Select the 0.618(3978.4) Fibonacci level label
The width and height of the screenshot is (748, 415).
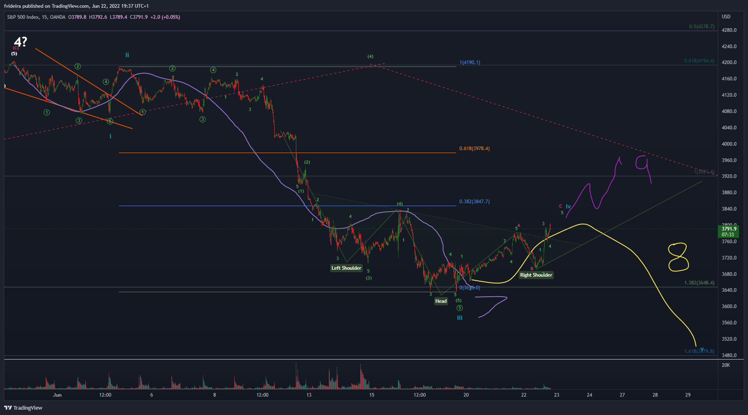(474, 149)
